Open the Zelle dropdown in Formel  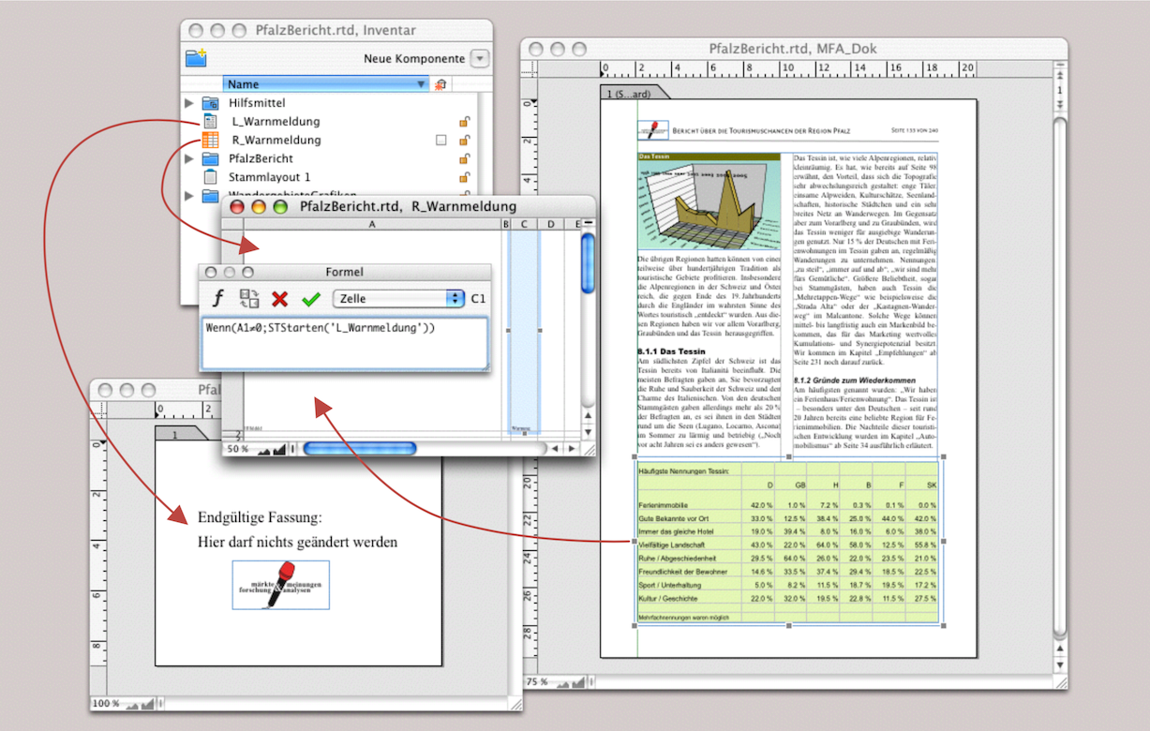pyautogui.click(x=398, y=299)
